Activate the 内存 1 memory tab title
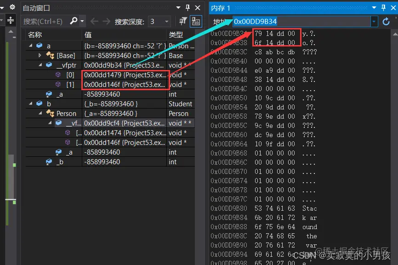The image size is (398, 265). [221, 8]
